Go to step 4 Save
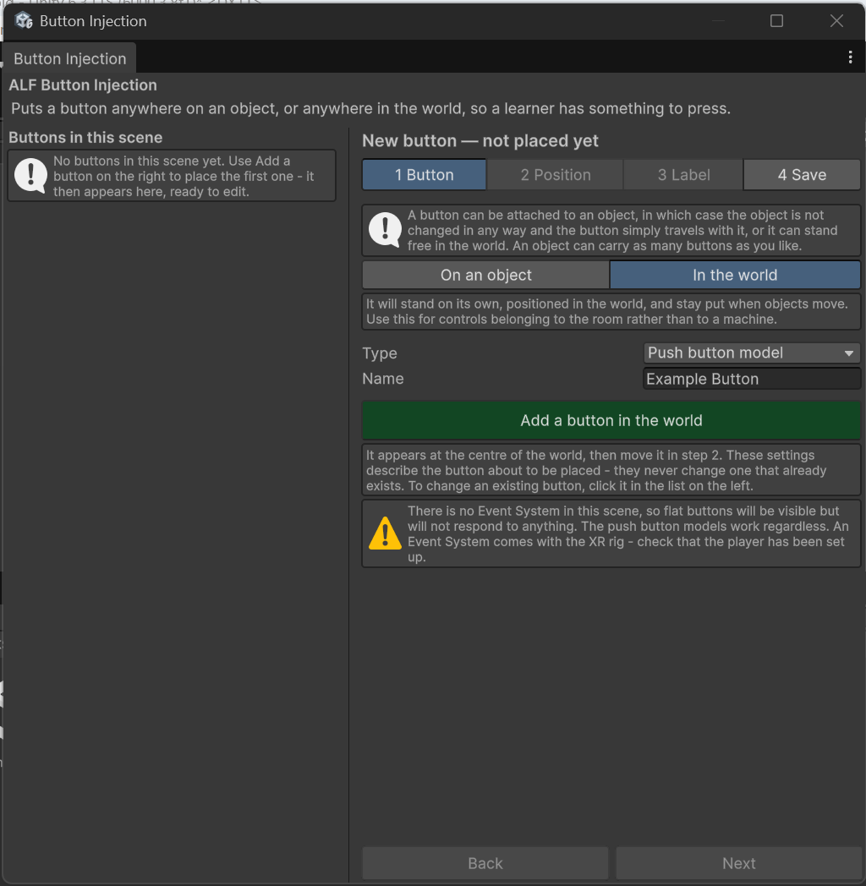Image resolution: width=866 pixels, height=886 pixels. click(x=802, y=175)
